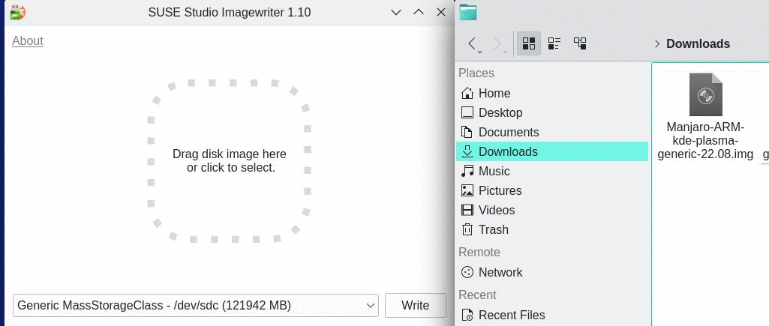
Task: Open Trash in Places panel
Action: tap(551, 229)
